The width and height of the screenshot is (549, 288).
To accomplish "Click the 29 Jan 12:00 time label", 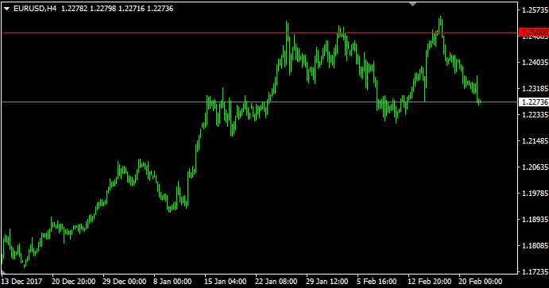I will click(327, 282).
